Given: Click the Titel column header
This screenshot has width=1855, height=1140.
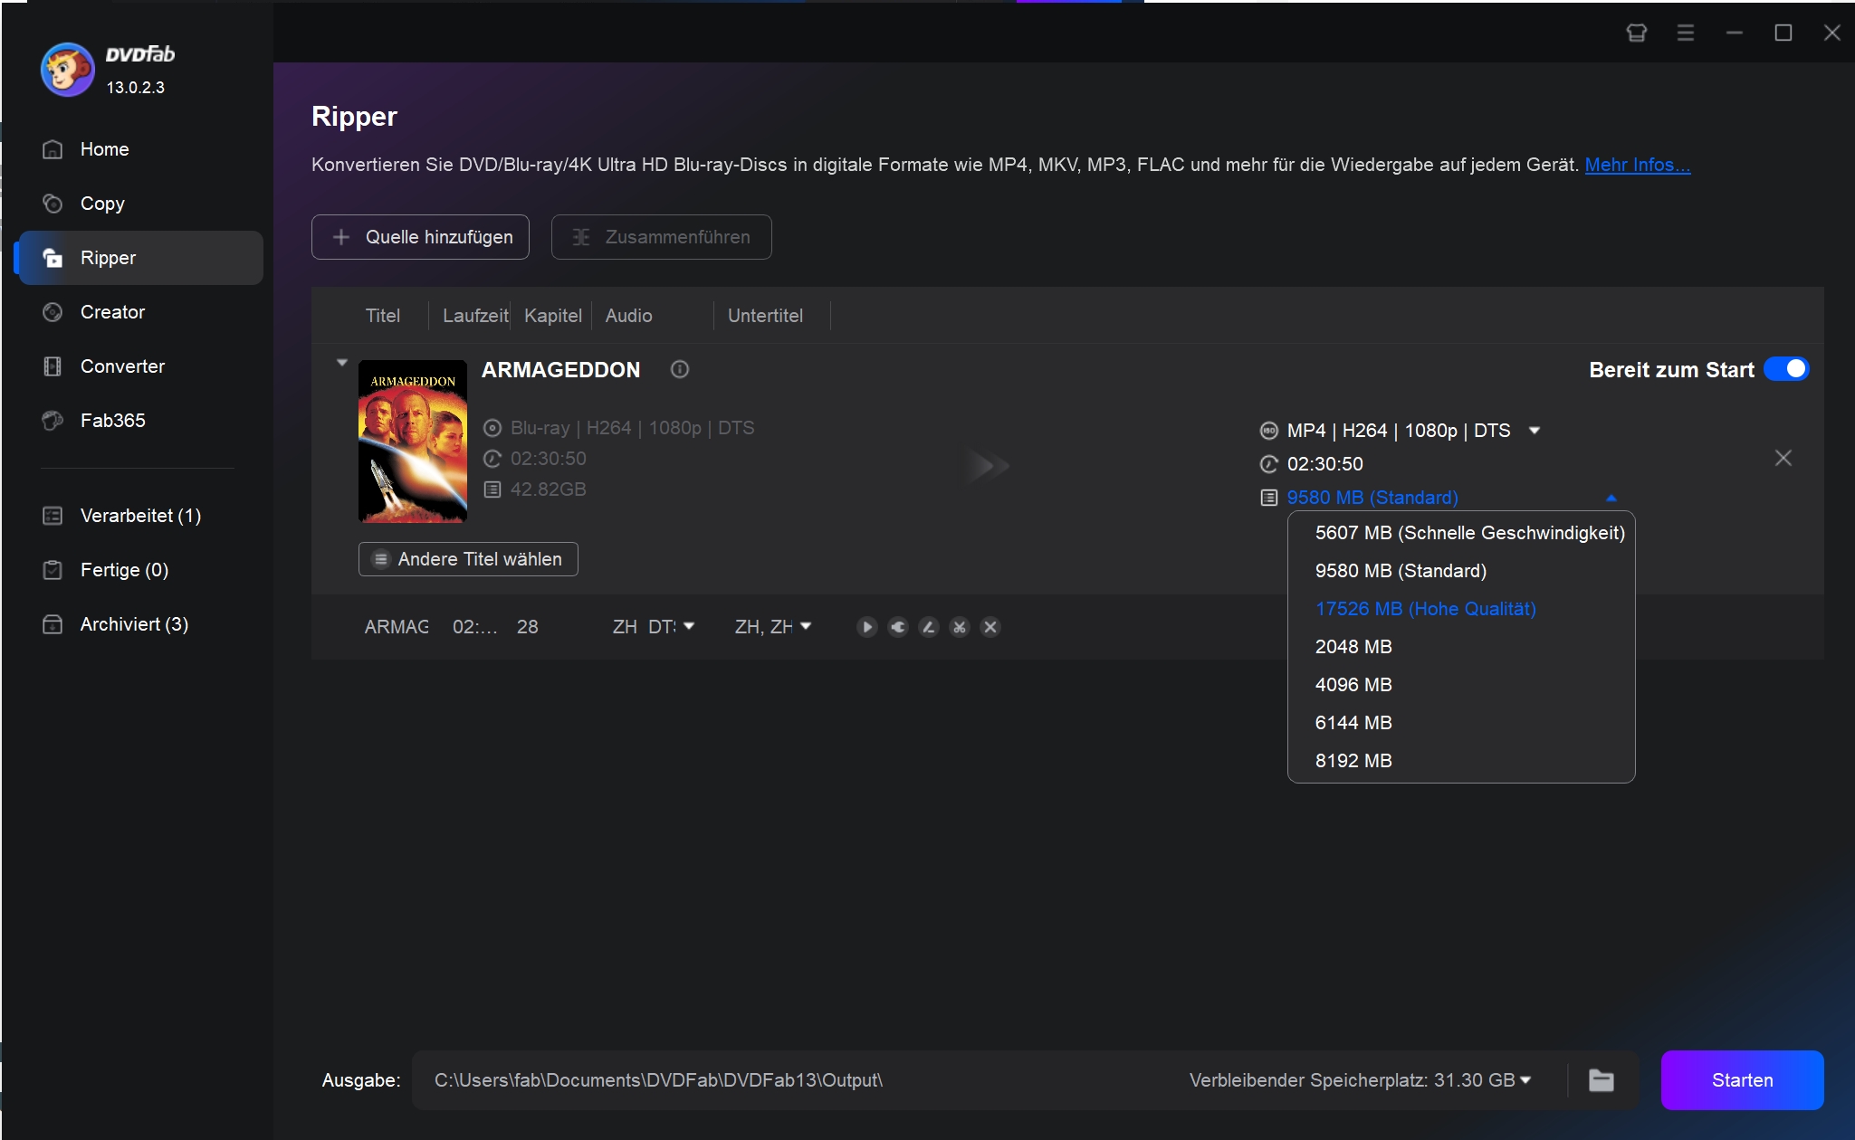Looking at the screenshot, I should [x=383, y=316].
